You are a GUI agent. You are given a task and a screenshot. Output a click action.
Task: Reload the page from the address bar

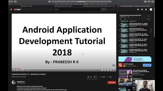[110, 2]
